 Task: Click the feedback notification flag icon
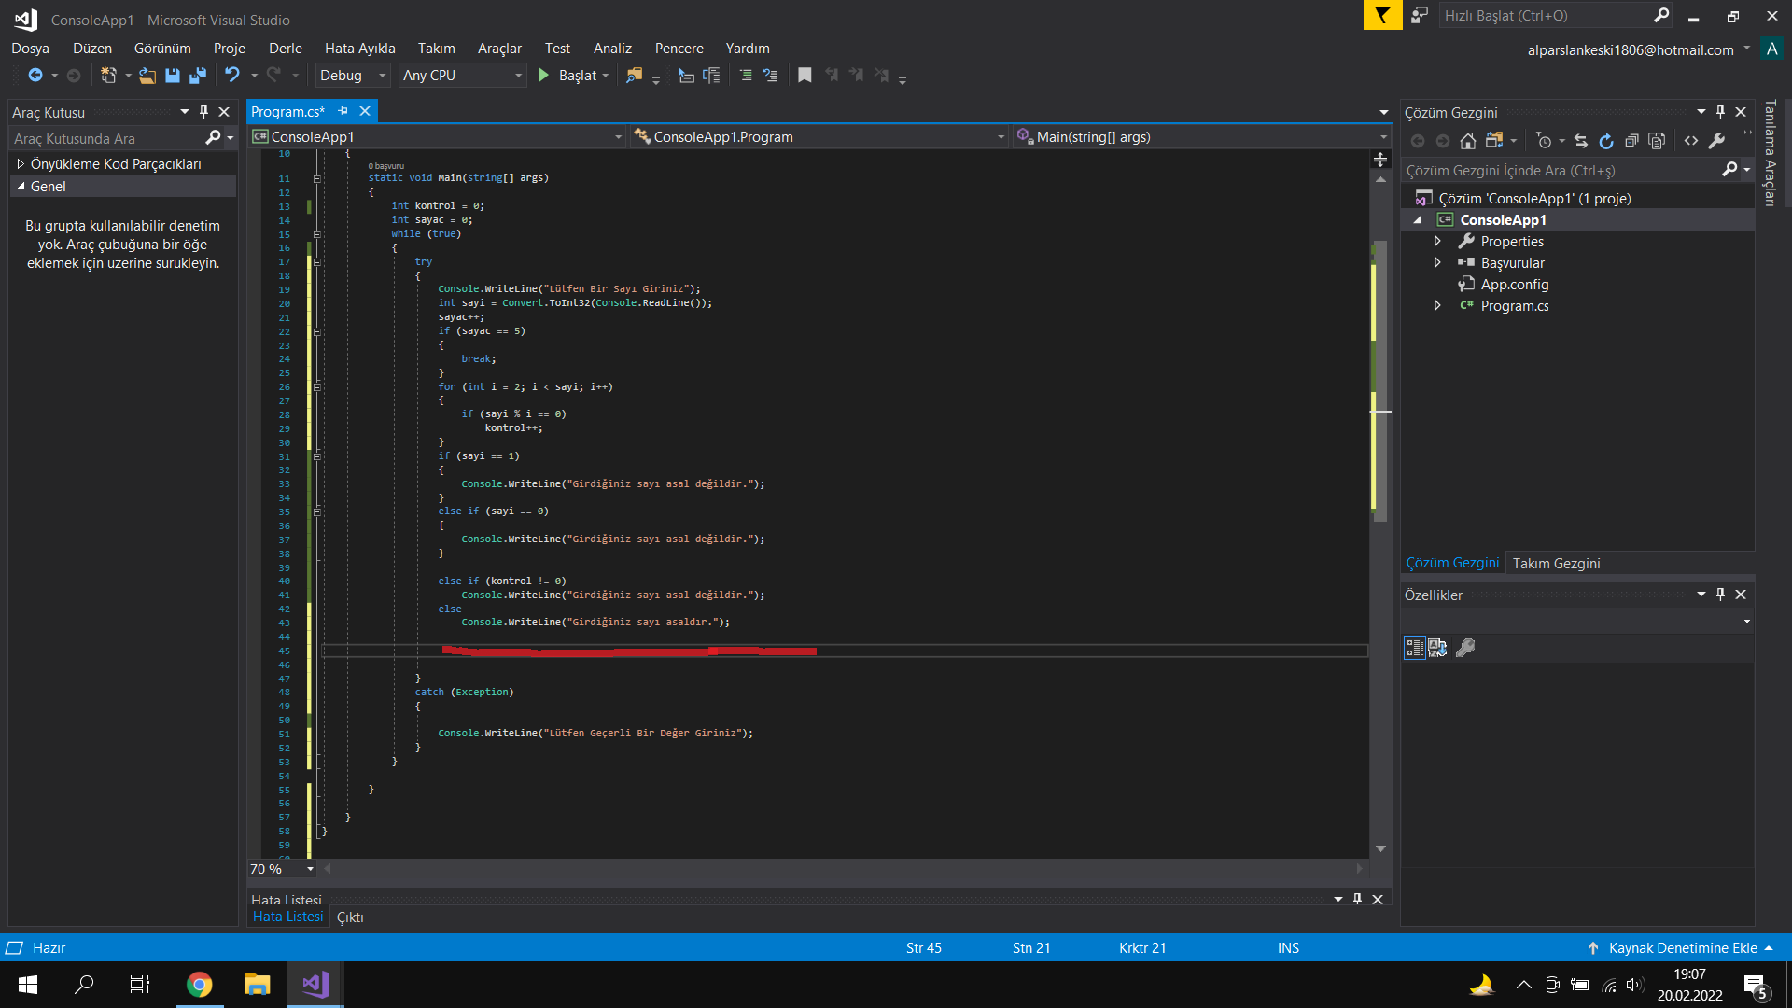[1382, 15]
